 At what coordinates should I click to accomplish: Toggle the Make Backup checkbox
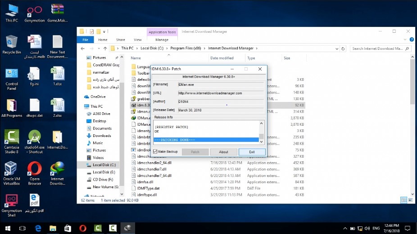pyautogui.click(x=155, y=152)
